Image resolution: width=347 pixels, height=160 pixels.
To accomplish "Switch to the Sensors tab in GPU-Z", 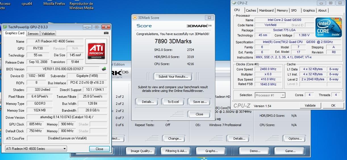I will point(33,33).
